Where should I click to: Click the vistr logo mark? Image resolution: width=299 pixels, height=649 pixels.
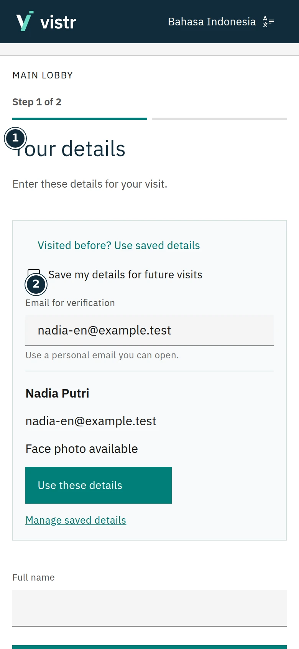pos(25,21)
